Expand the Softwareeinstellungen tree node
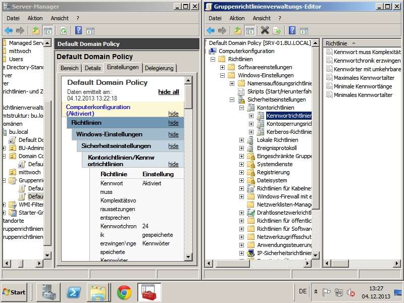Viewport: 404px width, 303px height. 223,67
